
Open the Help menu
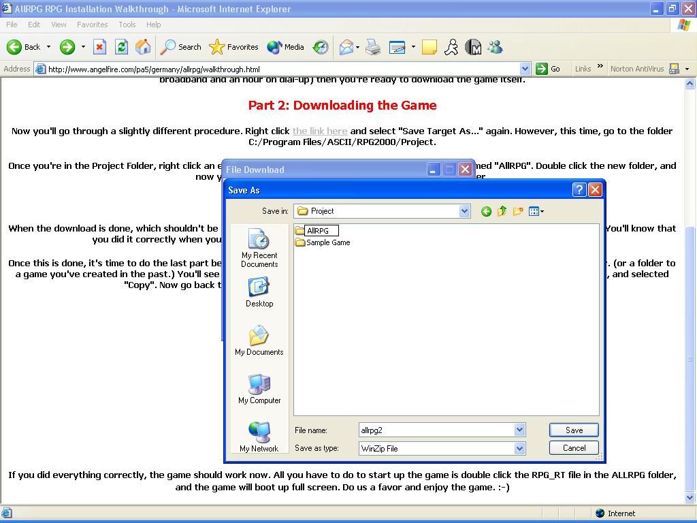pos(153,25)
